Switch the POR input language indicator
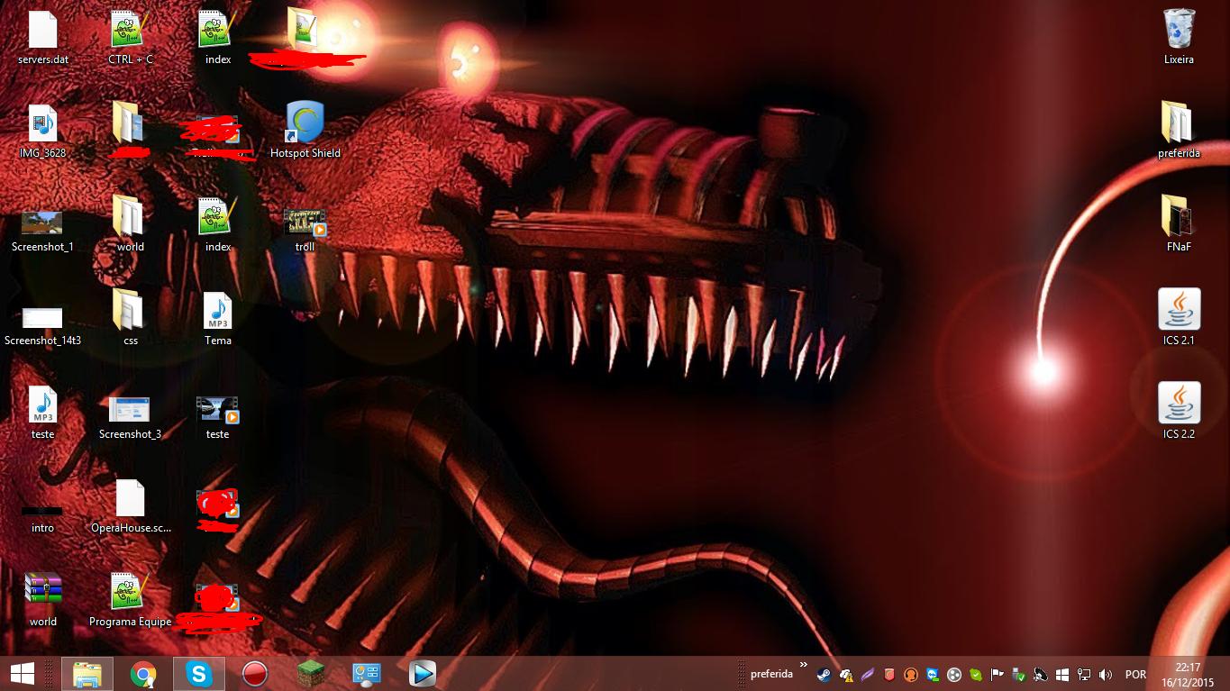Image resolution: width=1230 pixels, height=691 pixels. pyautogui.click(x=1135, y=674)
